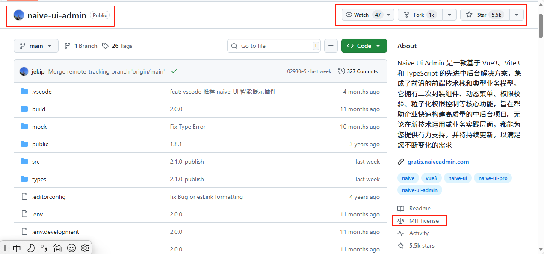544x254 pixels.
Task: Open commit hash 02930e5
Action: point(297,71)
